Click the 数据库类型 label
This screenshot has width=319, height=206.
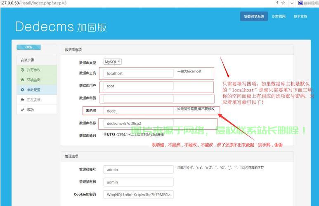tap(87, 63)
